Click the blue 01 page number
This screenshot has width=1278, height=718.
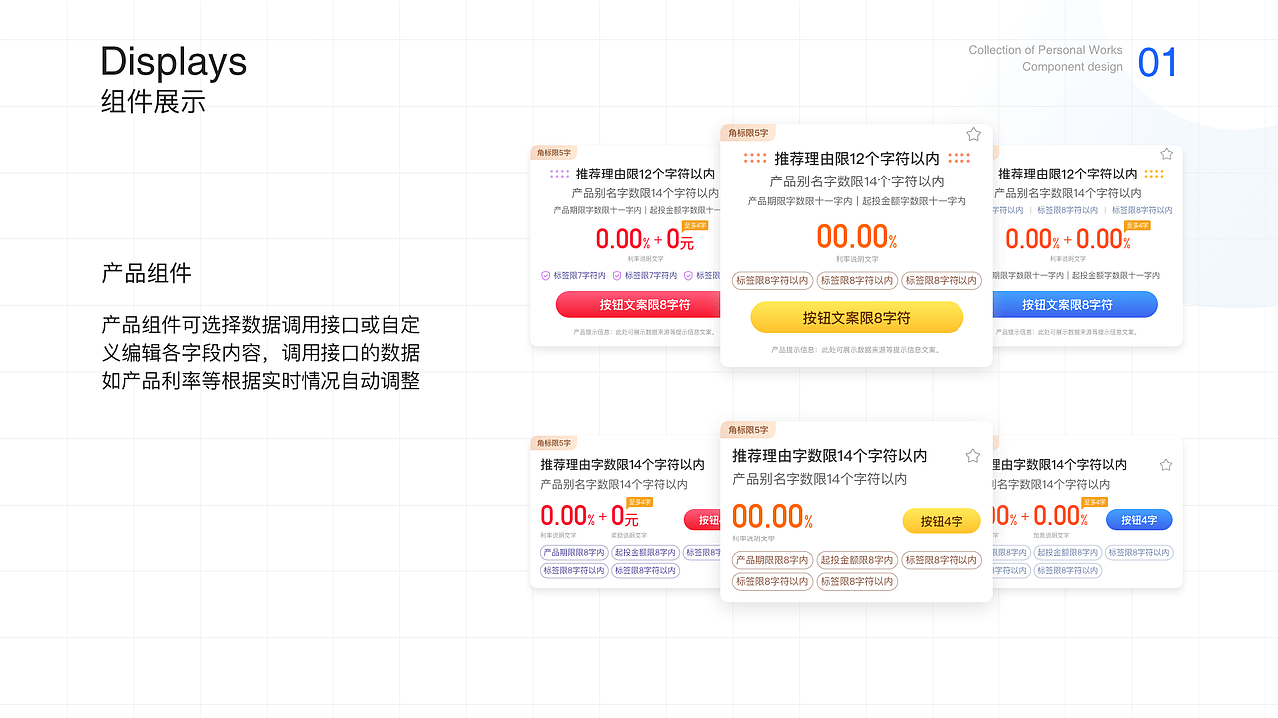click(1158, 63)
